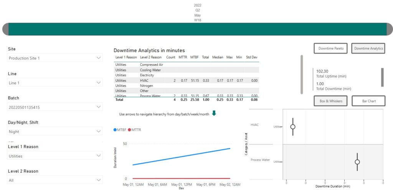Select the HVAC row in the analytics table
Screen dimensions: 393x190
[146, 81]
